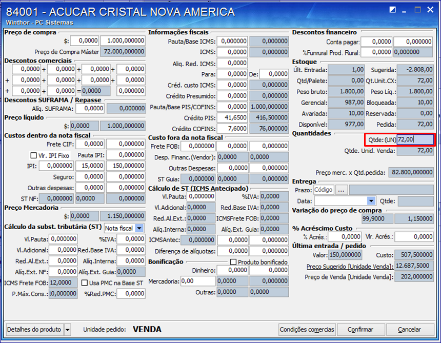This screenshot has width=441, height=343.
Task: Select the Preço de compra $ percentage field
Action: pos(84,41)
